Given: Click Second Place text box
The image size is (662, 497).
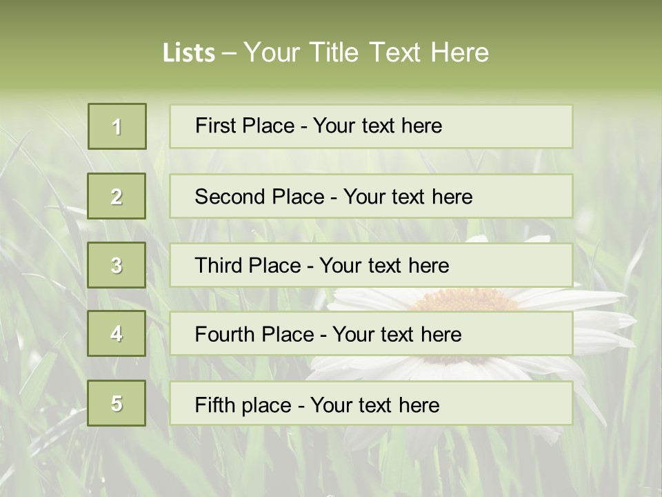Looking at the screenshot, I should (371, 196).
